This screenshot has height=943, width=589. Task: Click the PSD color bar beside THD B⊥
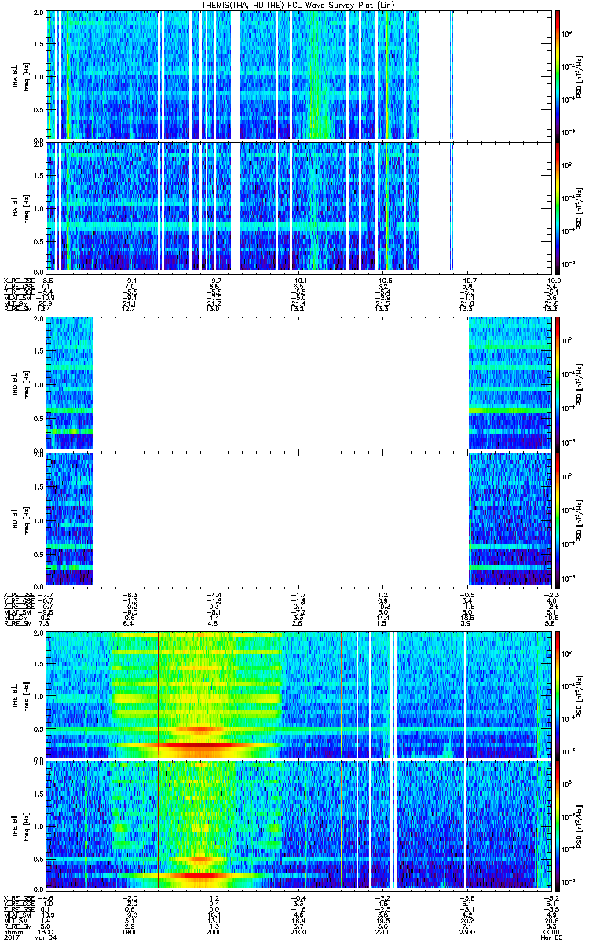558,384
